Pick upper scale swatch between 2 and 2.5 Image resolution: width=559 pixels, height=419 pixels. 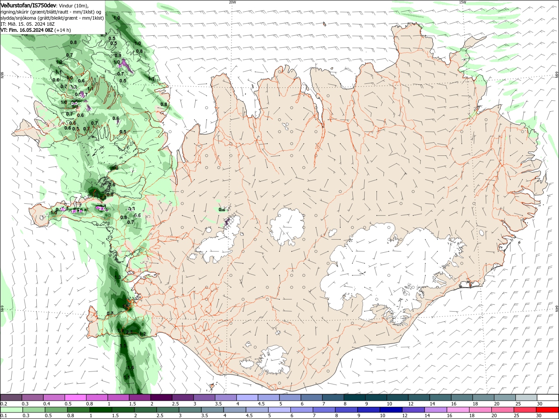[161, 398]
